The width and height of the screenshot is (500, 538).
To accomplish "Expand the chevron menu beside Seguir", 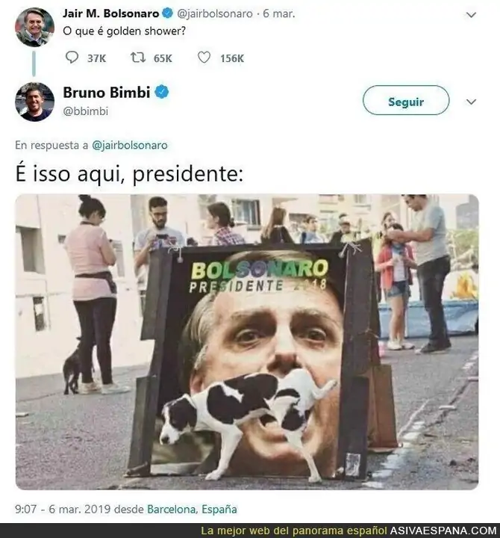I will 471,102.
